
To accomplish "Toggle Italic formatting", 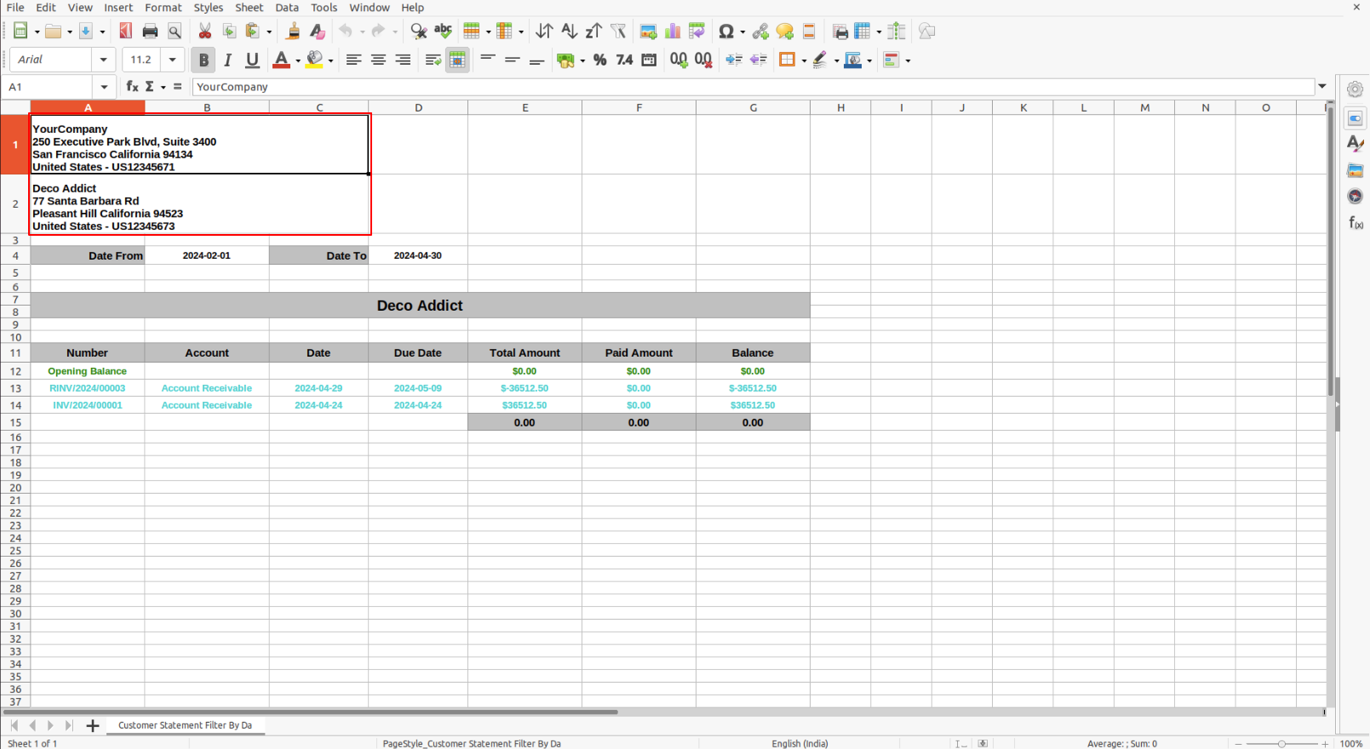I will click(227, 60).
